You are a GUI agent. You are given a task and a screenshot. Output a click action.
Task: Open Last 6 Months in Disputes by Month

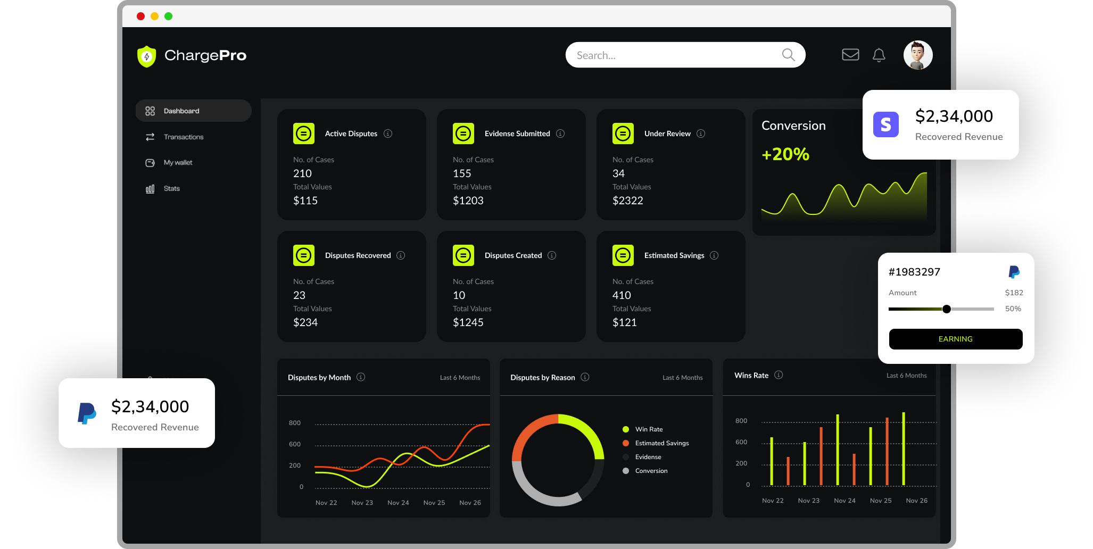coord(460,378)
